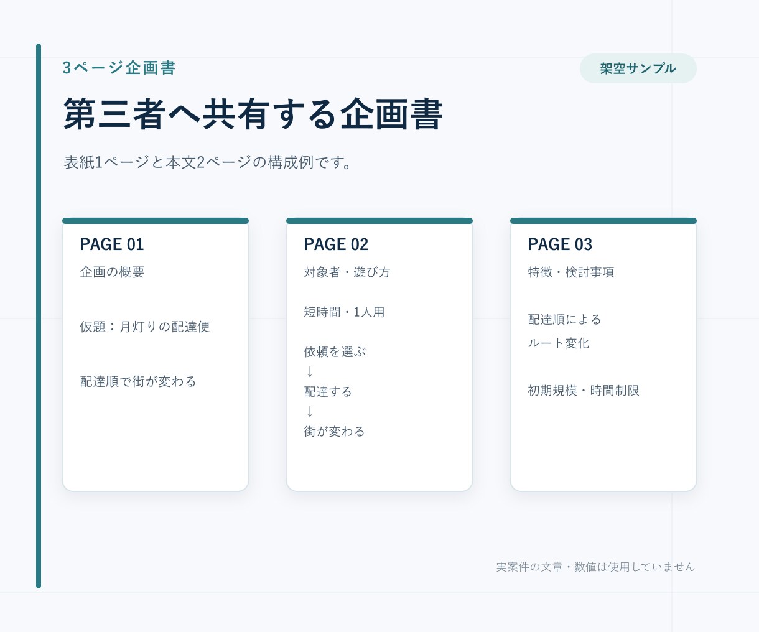The image size is (759, 632).
Task: Open the PAGE 01 card heading
Action: 112,244
